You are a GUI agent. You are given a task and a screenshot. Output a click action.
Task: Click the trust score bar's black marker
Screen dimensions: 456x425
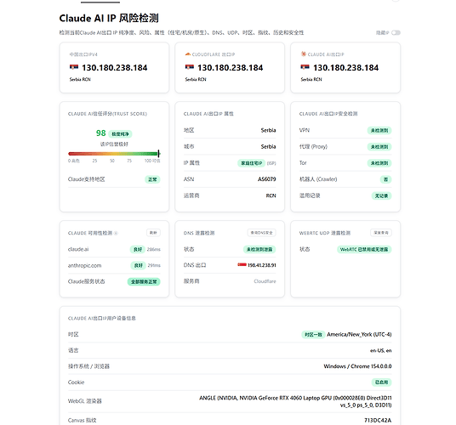[x=158, y=154]
